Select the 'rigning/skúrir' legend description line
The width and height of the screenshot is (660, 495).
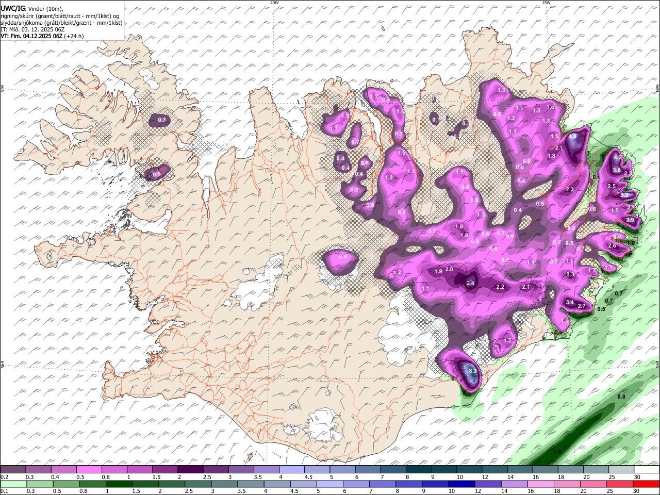tap(59, 16)
